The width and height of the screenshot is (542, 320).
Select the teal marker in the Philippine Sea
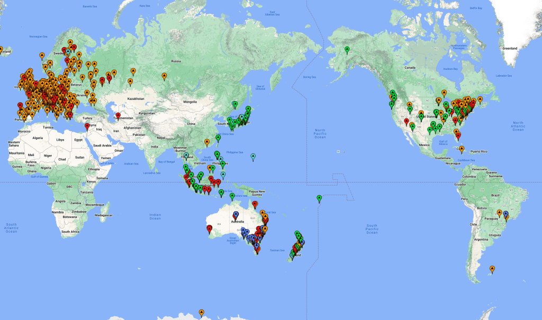point(253,157)
